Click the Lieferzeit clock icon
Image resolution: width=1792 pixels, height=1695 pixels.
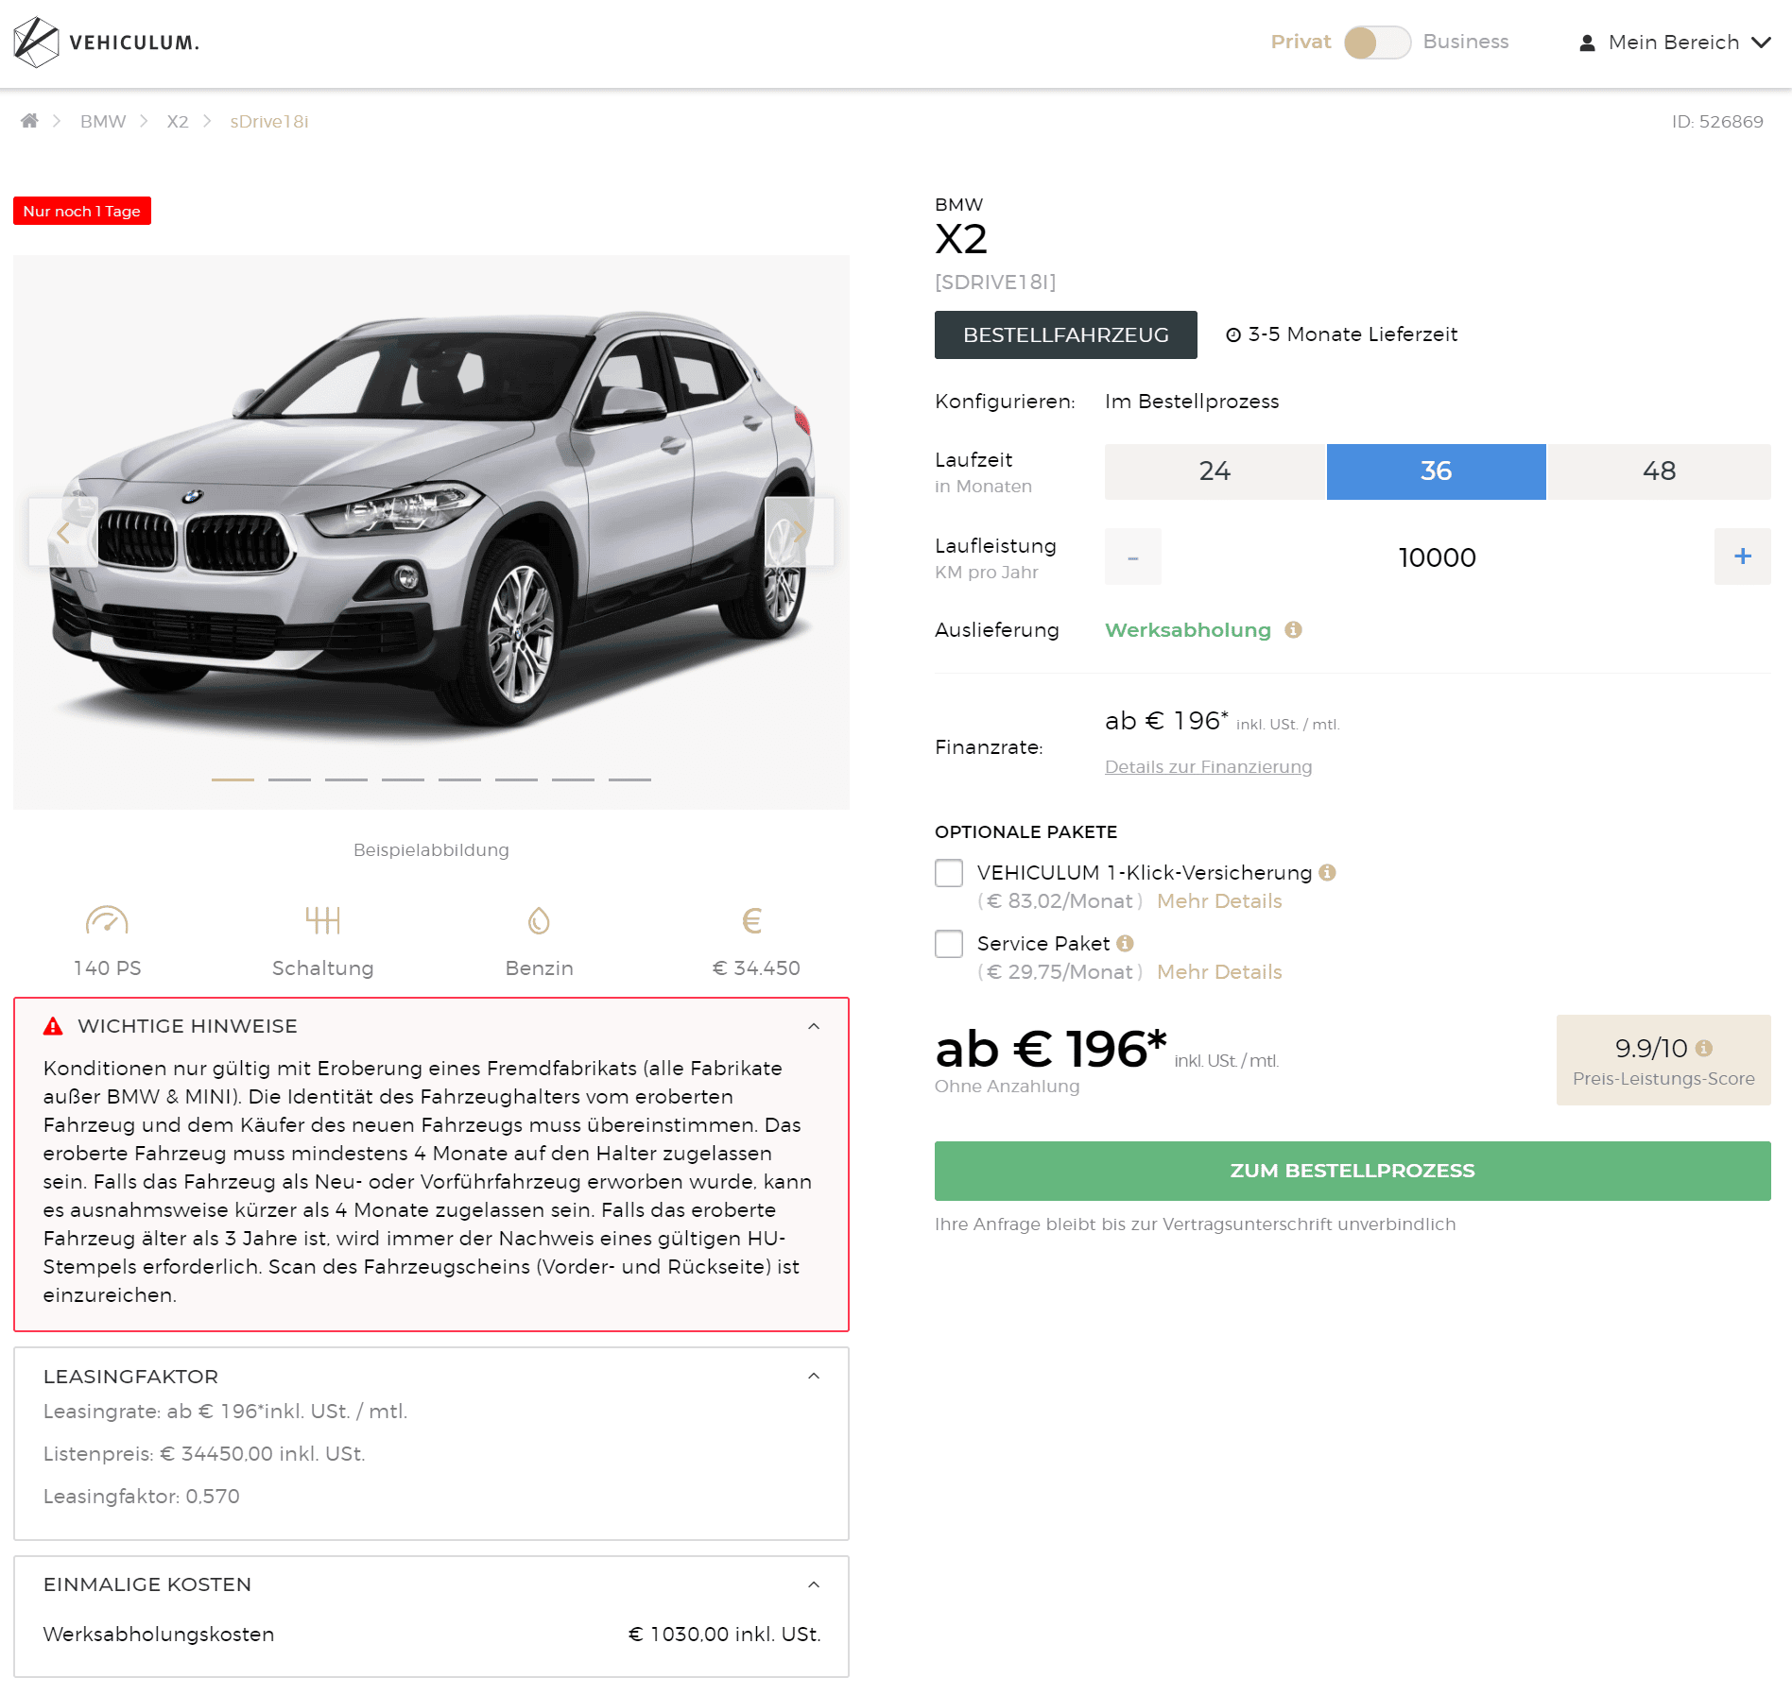1233,334
